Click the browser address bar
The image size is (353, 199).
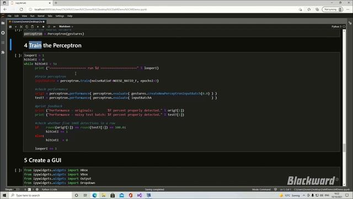point(162,9)
